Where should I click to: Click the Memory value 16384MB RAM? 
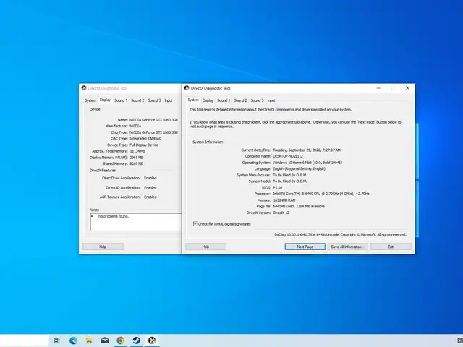(284, 200)
